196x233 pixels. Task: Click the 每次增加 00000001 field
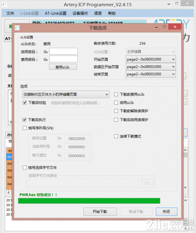pyautogui.click(x=77, y=156)
